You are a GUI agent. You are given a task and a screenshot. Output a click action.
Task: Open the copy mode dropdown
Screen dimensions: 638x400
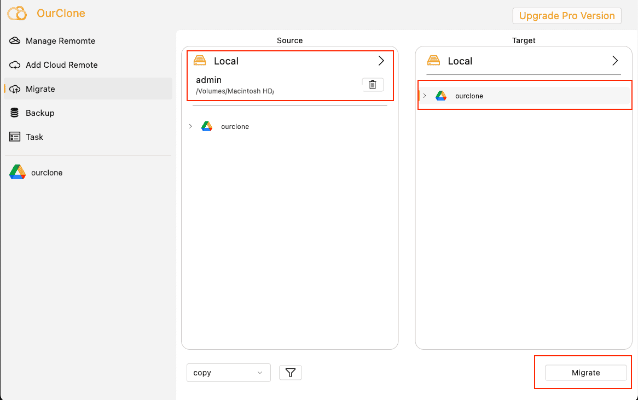[x=228, y=373]
